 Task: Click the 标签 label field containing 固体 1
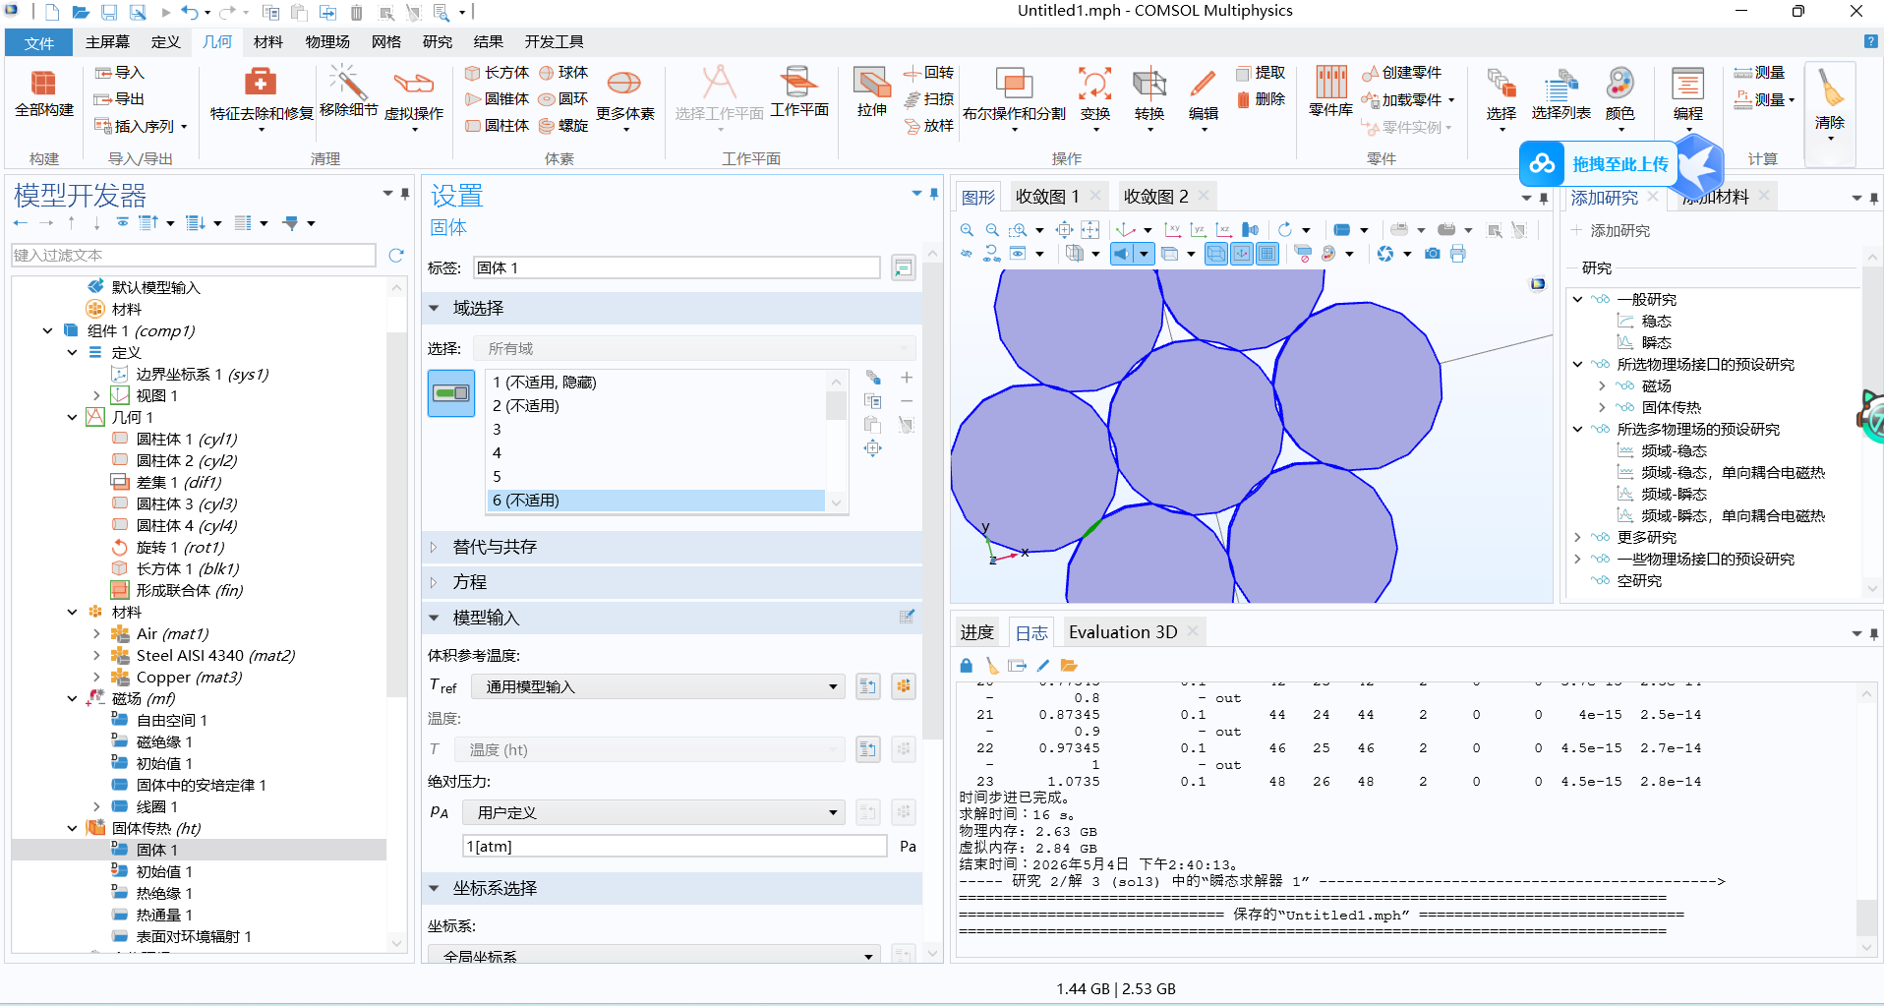point(676,267)
